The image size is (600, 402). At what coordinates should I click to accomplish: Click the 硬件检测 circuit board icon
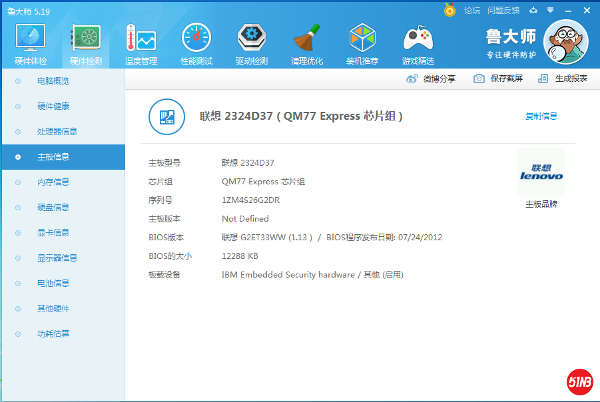tap(86, 39)
